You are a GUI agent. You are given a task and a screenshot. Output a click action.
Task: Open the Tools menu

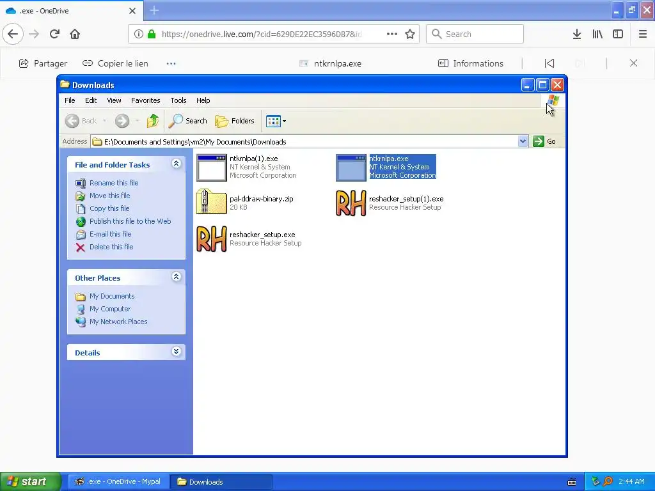click(x=178, y=100)
